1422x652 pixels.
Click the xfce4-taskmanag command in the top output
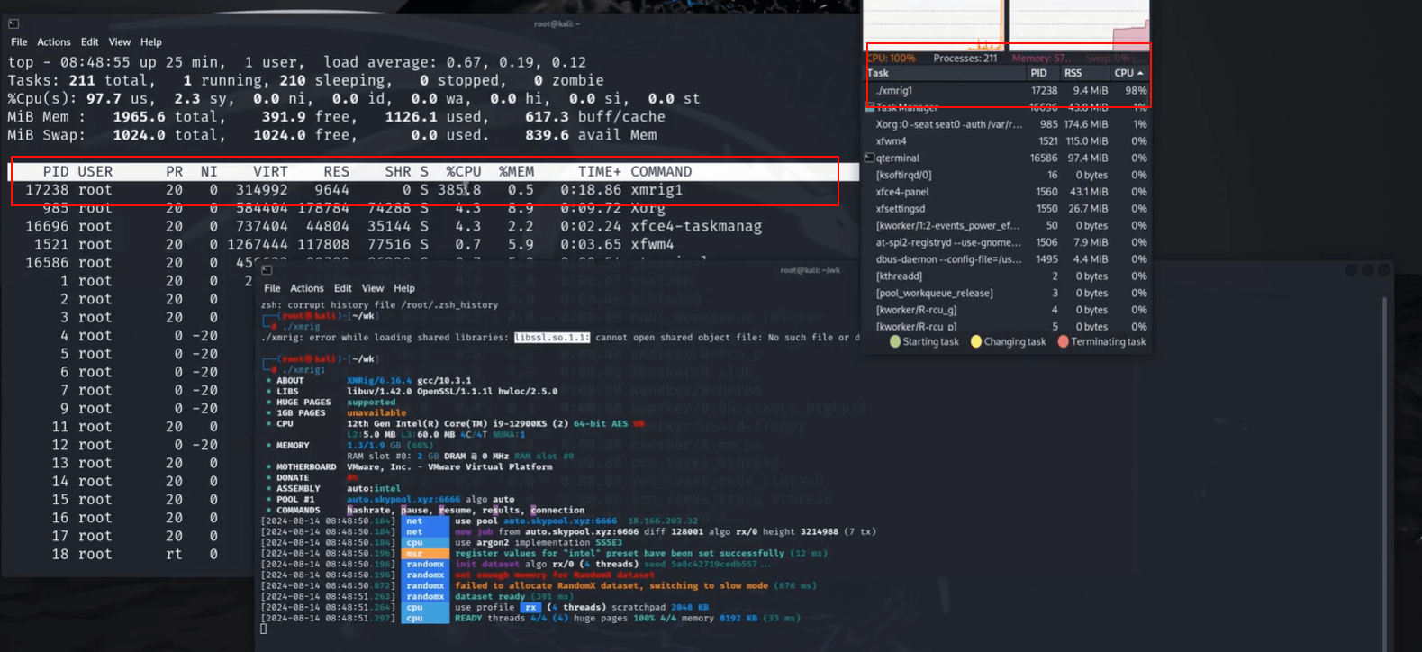(696, 226)
